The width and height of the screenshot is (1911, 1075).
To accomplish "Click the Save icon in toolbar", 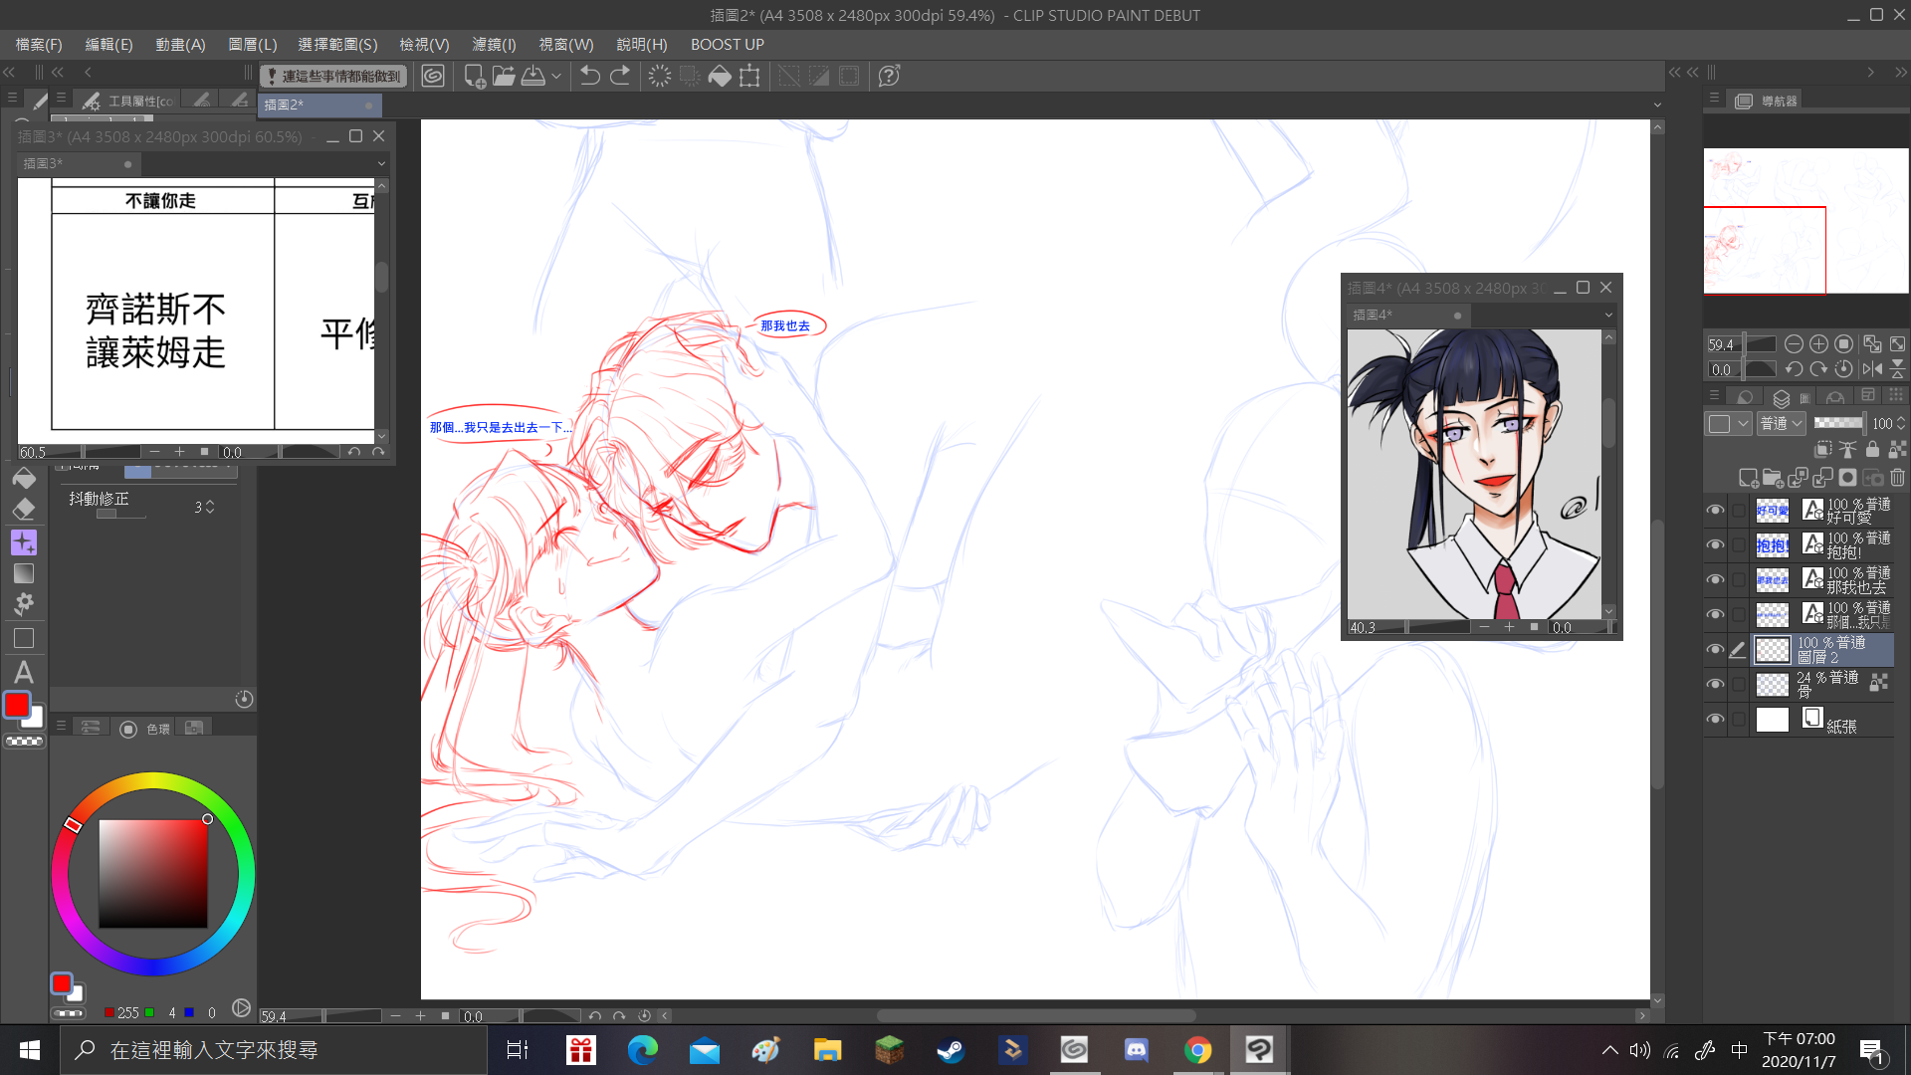I will click(533, 77).
